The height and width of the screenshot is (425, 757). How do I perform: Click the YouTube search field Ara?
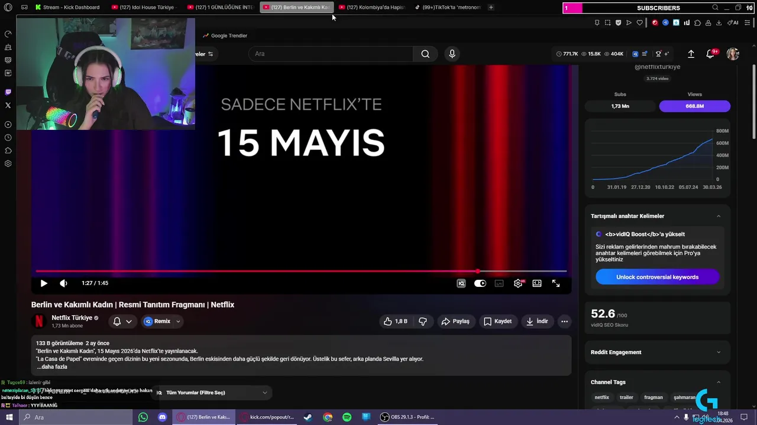coord(331,54)
